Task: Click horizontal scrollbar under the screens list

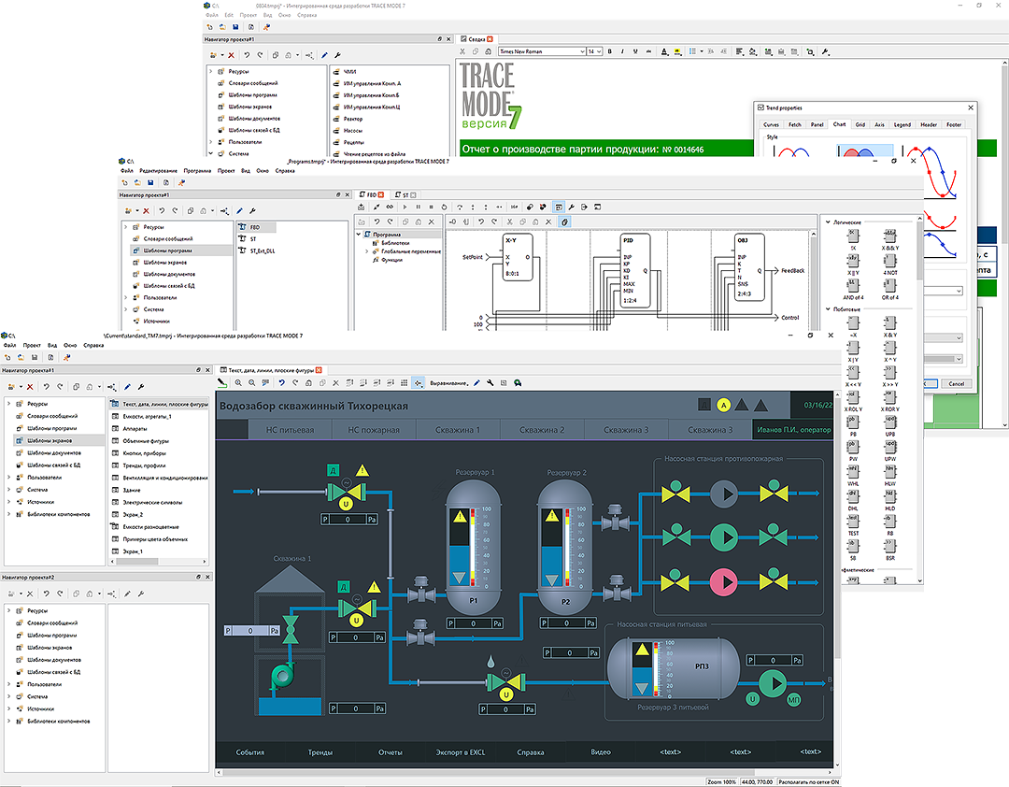Action: click(x=158, y=562)
